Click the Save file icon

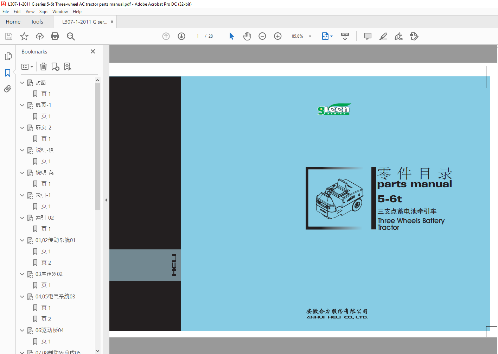[x=9, y=36]
